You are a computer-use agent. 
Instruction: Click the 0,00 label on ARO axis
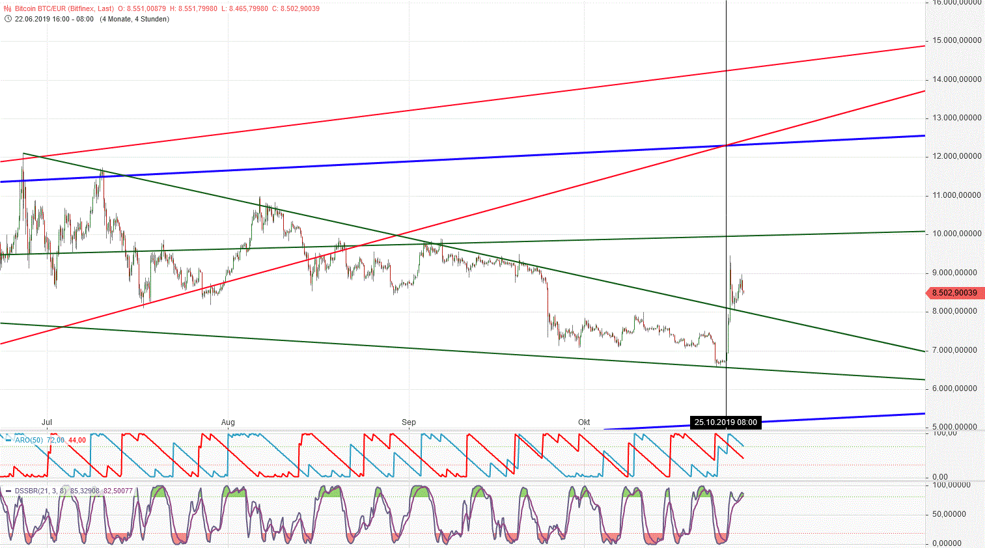941,477
